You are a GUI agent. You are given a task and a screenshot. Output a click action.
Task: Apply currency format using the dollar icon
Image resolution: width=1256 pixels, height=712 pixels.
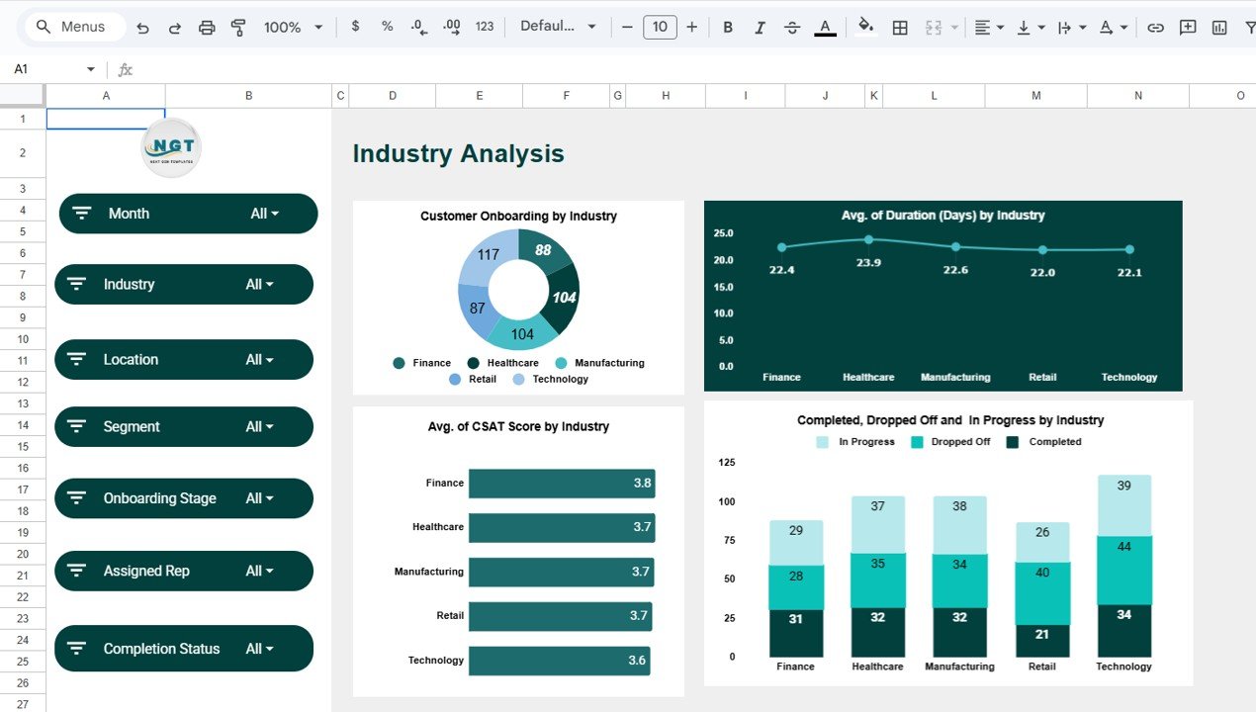coord(355,27)
